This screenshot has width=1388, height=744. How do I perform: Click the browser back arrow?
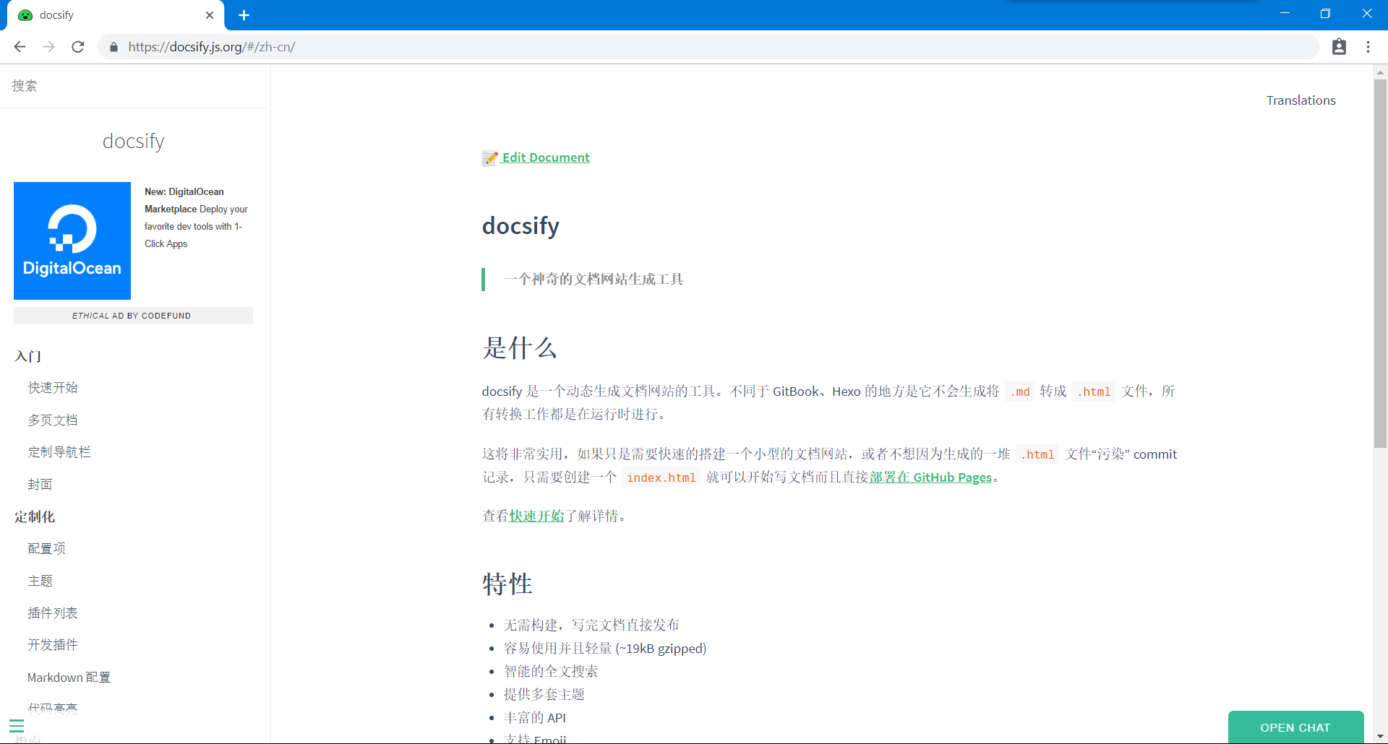click(20, 47)
